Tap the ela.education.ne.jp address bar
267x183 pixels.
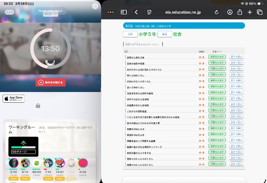tap(183, 12)
